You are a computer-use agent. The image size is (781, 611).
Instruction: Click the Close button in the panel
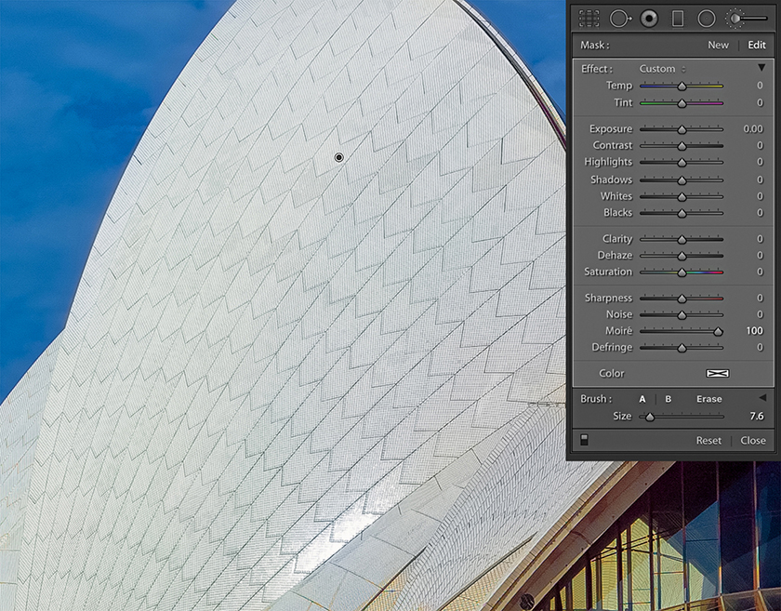tap(753, 441)
